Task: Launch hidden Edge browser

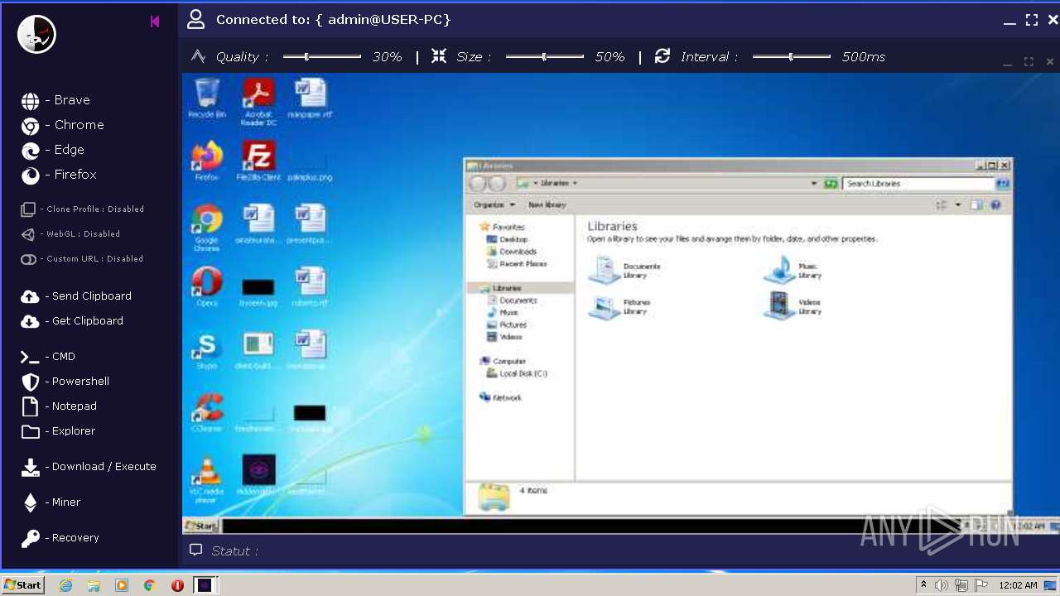Action: [53, 150]
